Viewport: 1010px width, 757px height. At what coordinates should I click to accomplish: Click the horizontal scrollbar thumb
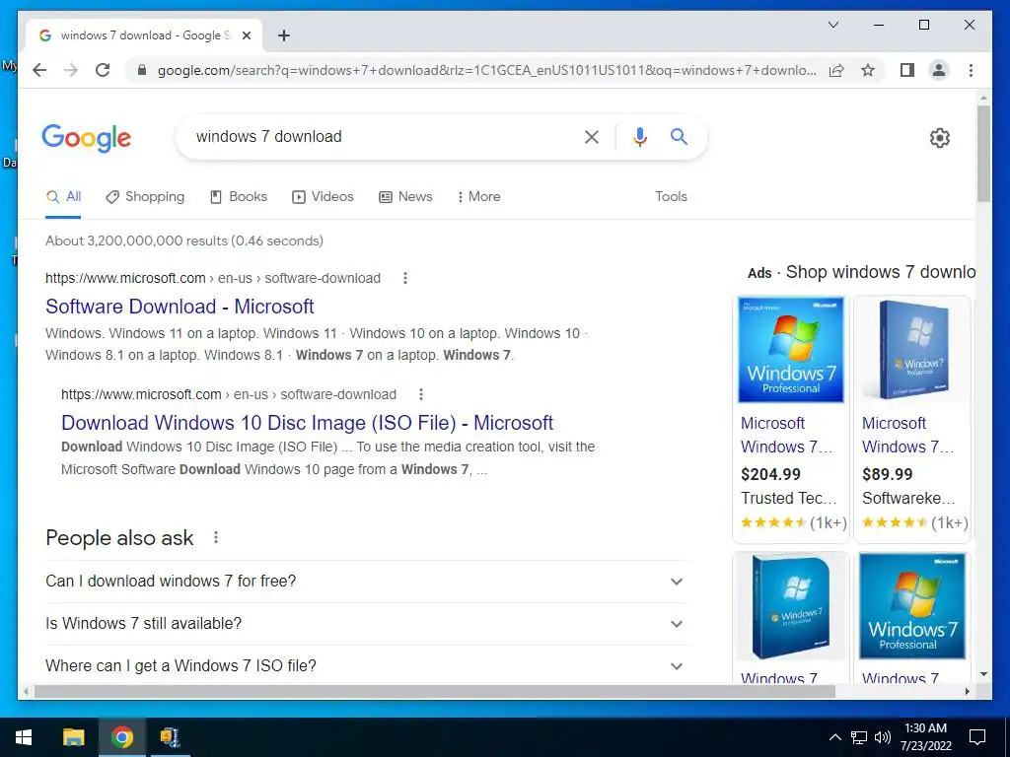click(435, 691)
